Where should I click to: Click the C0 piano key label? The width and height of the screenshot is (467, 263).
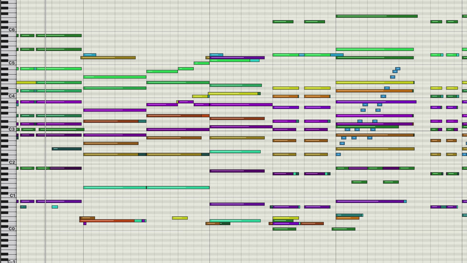pyautogui.click(x=12, y=229)
